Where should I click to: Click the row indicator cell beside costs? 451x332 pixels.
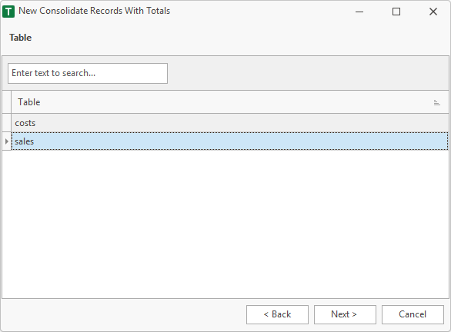[x=7, y=123]
